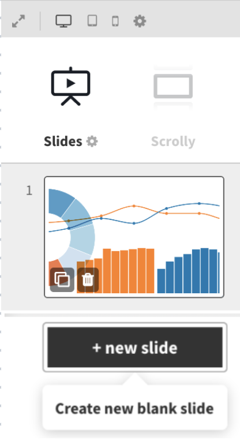The width and height of the screenshot is (240, 441).
Task: Switch preview to the mobile phone view
Action: [x=115, y=21]
